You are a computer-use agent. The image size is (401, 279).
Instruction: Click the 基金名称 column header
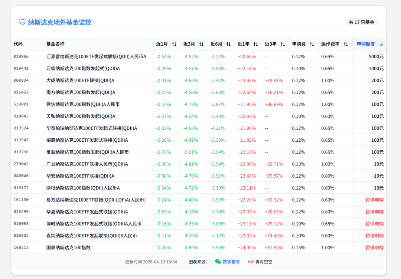click(x=55, y=44)
